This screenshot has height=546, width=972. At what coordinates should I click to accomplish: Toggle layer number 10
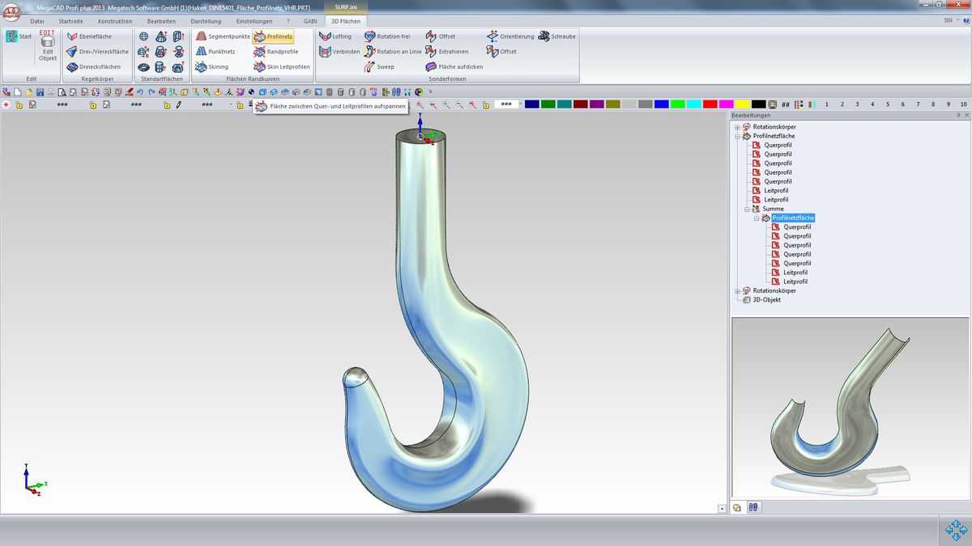click(x=963, y=104)
